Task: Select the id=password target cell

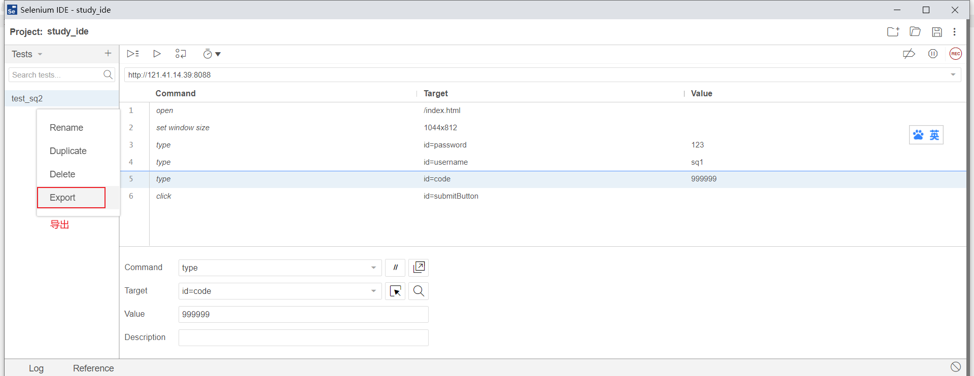Action: [x=445, y=145]
